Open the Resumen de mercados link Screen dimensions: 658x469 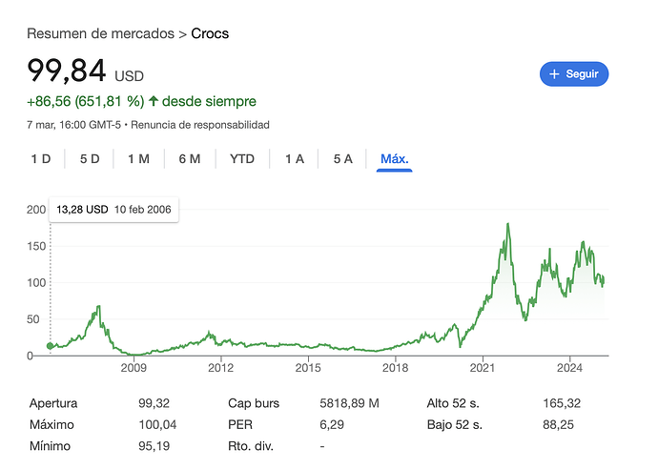[x=101, y=33]
